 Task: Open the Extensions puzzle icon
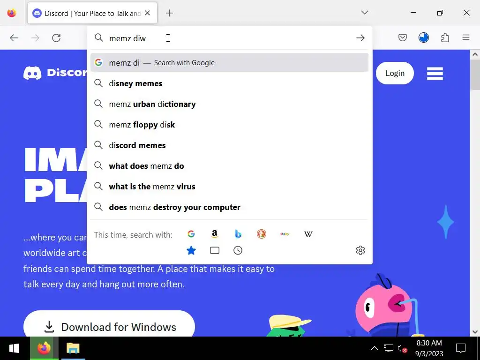coord(445,37)
